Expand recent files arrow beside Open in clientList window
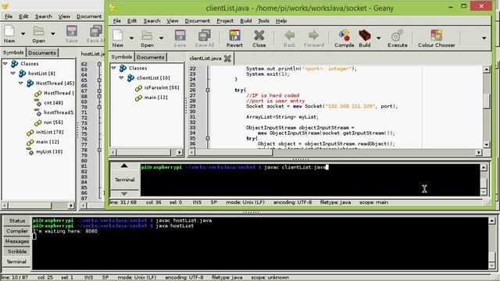500x281 pixels. coord(162,38)
